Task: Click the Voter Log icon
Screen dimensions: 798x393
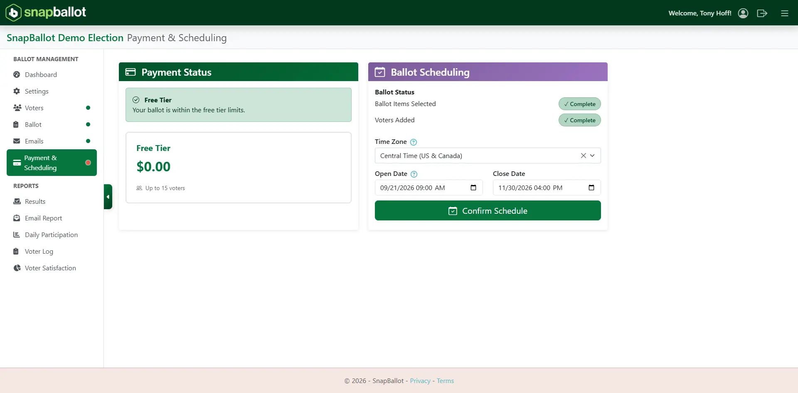Action: point(16,251)
